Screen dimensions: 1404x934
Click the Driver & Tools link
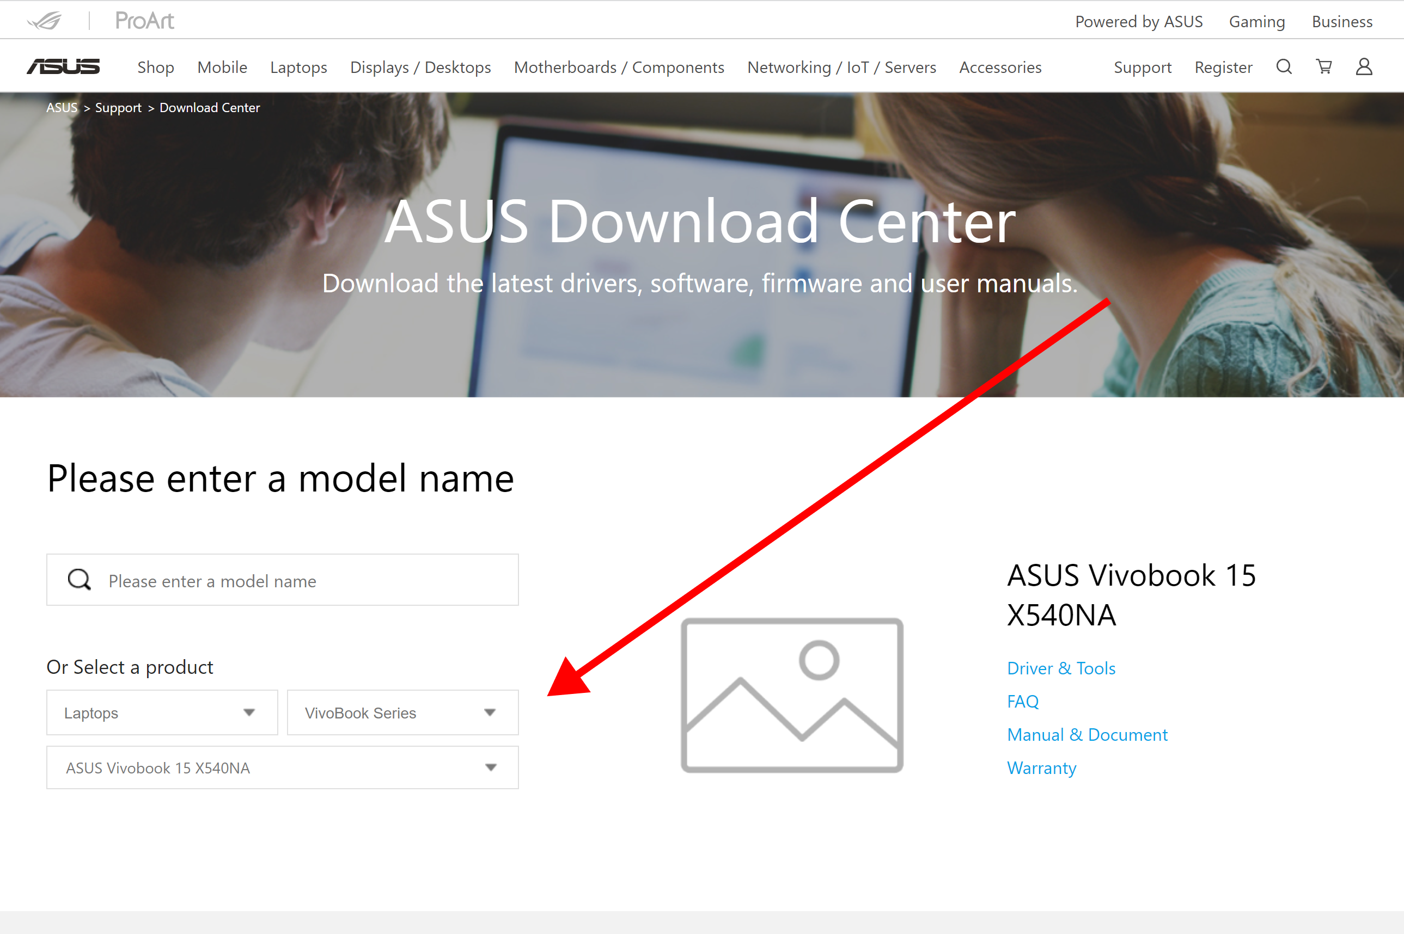pyautogui.click(x=1061, y=668)
